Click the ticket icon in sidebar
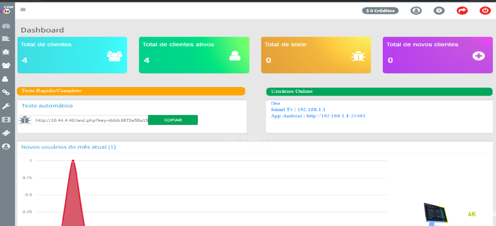Screen dimensions: 496x226 point(6,133)
